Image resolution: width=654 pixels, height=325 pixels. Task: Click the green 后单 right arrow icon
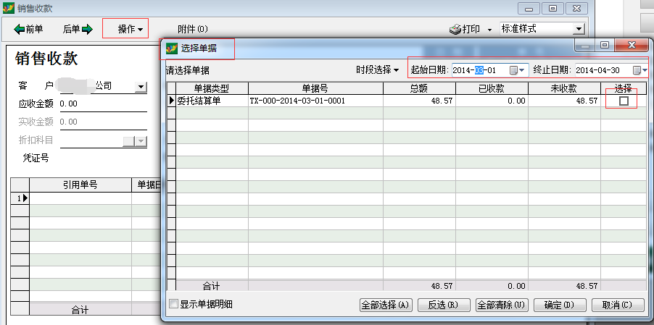tap(87, 30)
